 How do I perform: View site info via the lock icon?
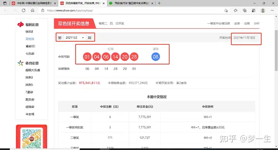[42, 10]
